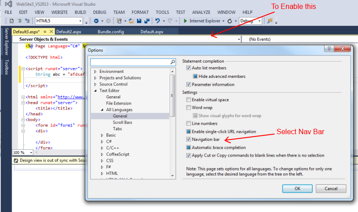Click the Navigate Backward toolbar icon

[x=97, y=21]
